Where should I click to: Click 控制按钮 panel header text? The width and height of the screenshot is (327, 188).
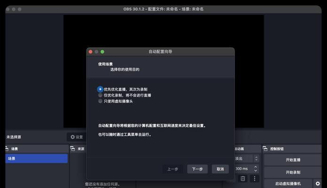[x=277, y=149]
